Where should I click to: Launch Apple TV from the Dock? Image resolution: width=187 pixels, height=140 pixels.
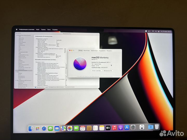point(108,128)
